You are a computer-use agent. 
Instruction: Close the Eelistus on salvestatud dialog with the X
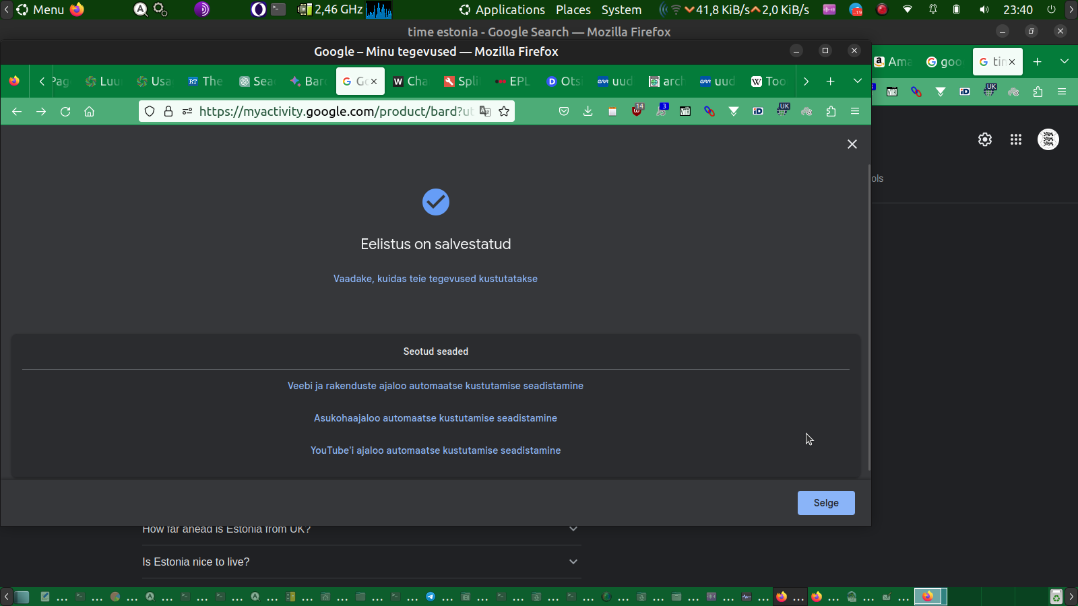(852, 144)
